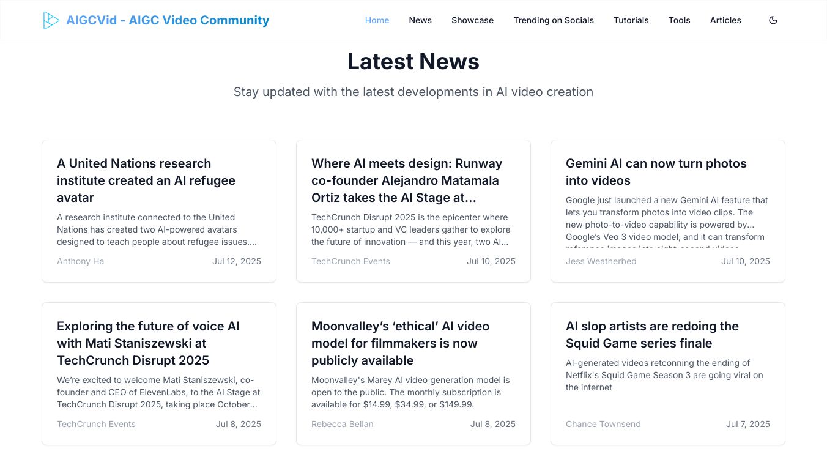
Task: Open the Home nav item
Action: (377, 20)
